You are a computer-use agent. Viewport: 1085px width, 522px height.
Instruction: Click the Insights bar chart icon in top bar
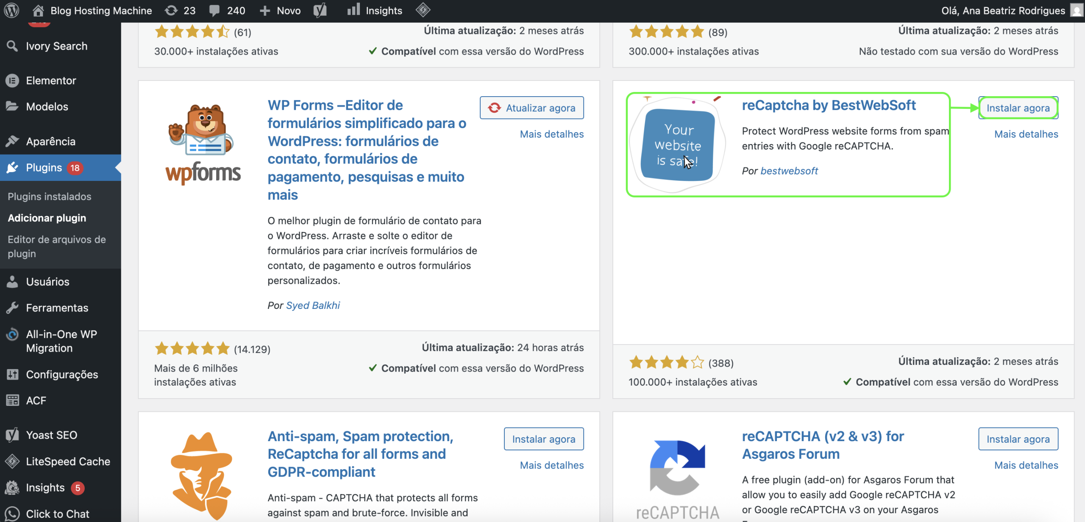click(353, 9)
